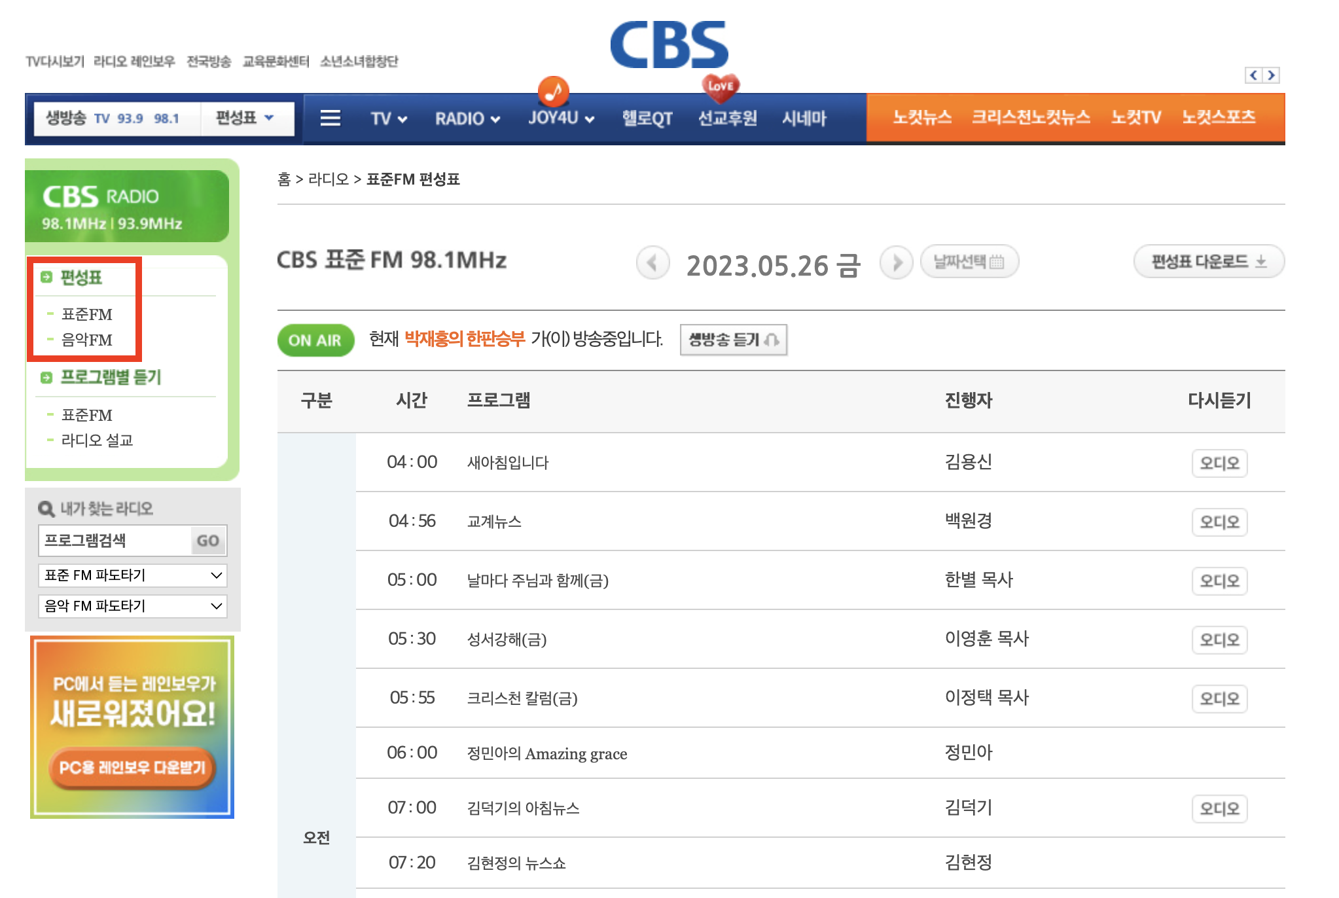1339x898 pixels.
Task: Click the small right arrow at top right
Action: click(1271, 75)
